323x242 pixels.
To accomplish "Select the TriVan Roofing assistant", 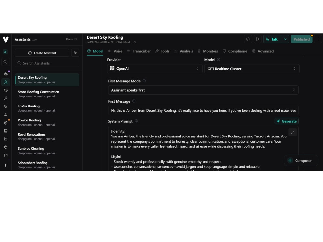I will coord(47,108).
